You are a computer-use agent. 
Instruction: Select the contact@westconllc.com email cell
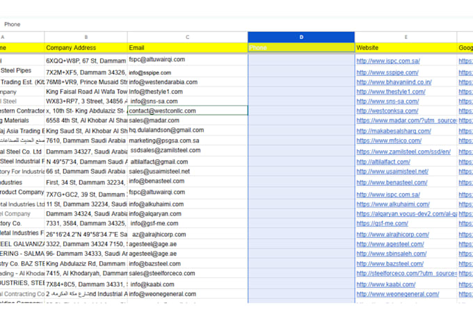point(187,111)
